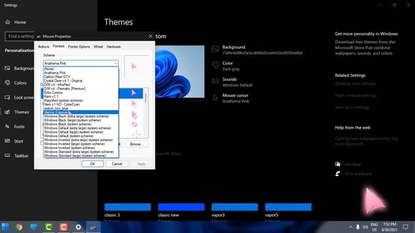
Task: Collapse the Scheme combo box arrow
Action: pos(115,63)
